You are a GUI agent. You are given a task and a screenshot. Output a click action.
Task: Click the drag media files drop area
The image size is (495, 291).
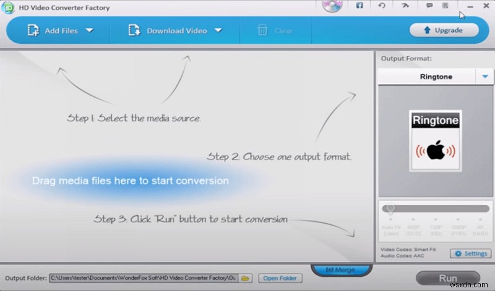coord(130,180)
